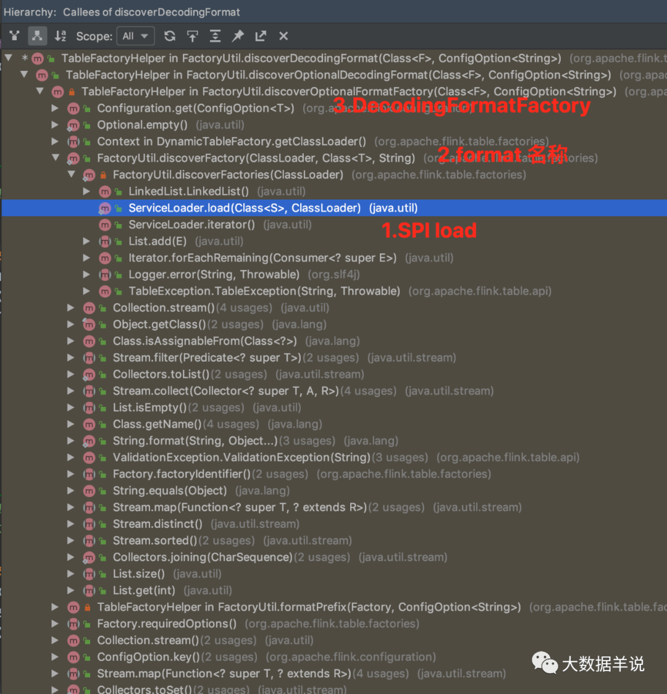
Task: Select the ServiceLoader.load(Class<S>, ClassLoader) row
Action: [x=334, y=208]
